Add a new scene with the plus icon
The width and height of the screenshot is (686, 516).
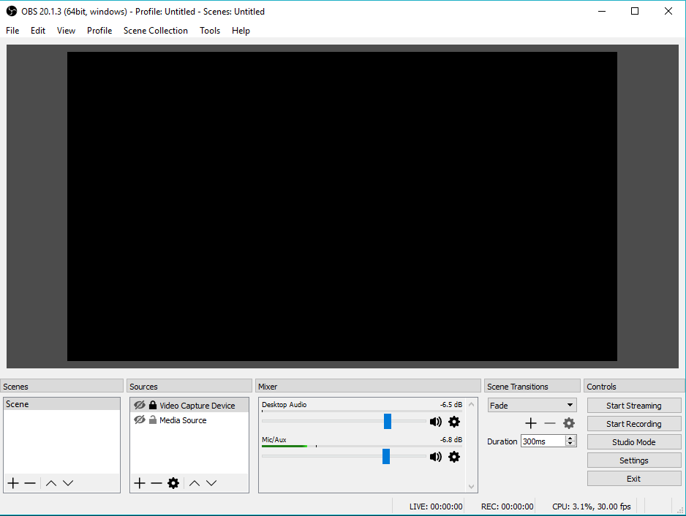13,483
